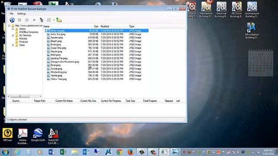The width and height of the screenshot is (278, 156).
Task: Select the Library folder in tree
Action: (x=22, y=29)
